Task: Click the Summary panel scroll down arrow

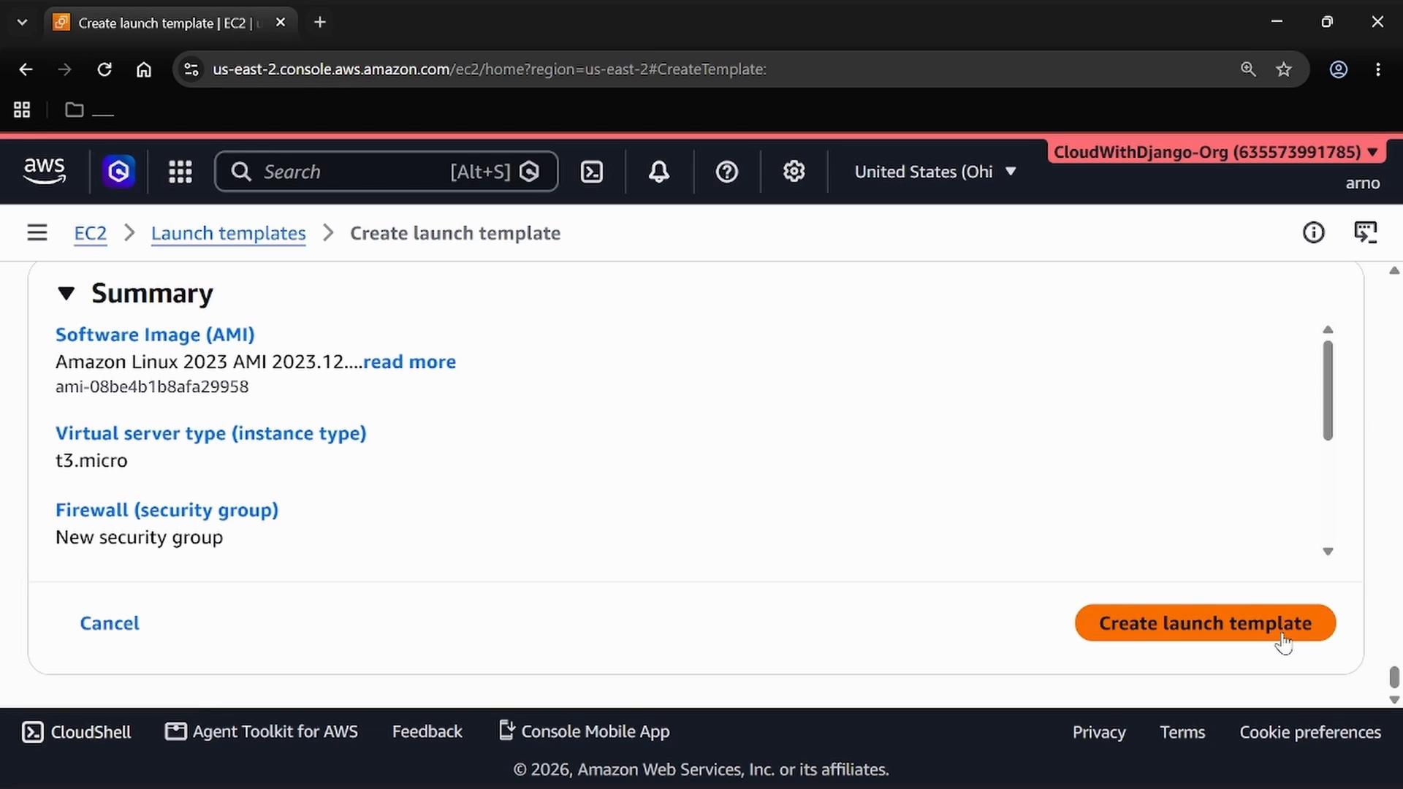Action: [x=1328, y=552]
